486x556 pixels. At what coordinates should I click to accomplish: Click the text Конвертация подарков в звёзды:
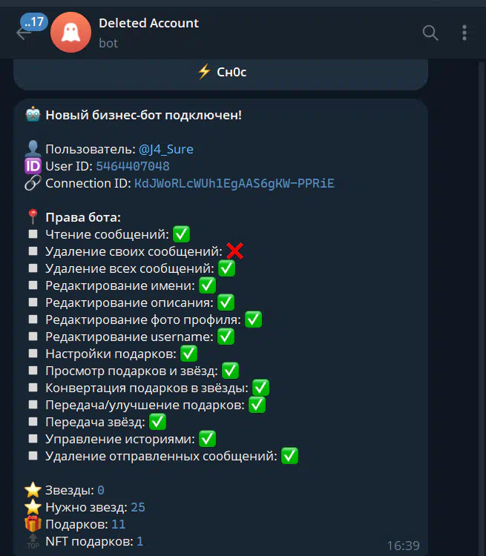pyautogui.click(x=147, y=388)
